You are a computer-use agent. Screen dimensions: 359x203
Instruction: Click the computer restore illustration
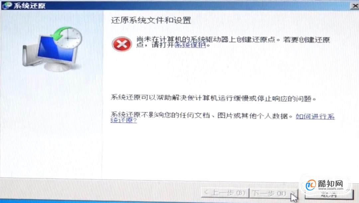pos(52,49)
